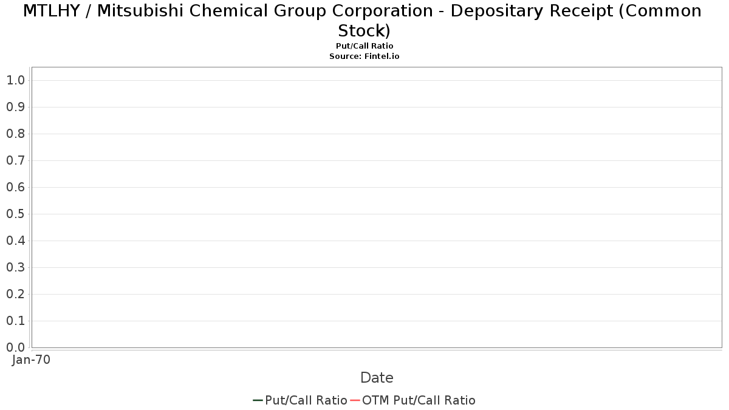This screenshot has height=410, width=729.
Task: Click the 0.6 y-axis tick label
Action: [15, 187]
